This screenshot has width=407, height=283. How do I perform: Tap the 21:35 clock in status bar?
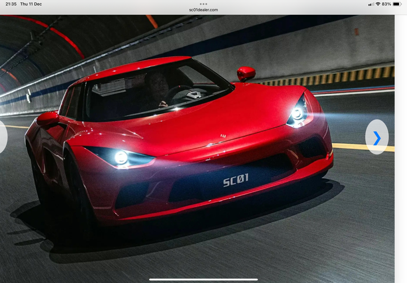(11, 4)
